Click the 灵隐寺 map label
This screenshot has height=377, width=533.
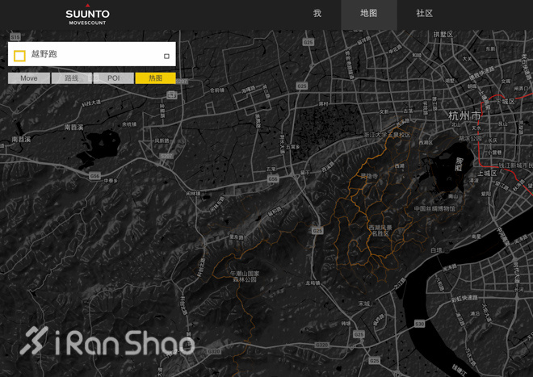(369, 176)
